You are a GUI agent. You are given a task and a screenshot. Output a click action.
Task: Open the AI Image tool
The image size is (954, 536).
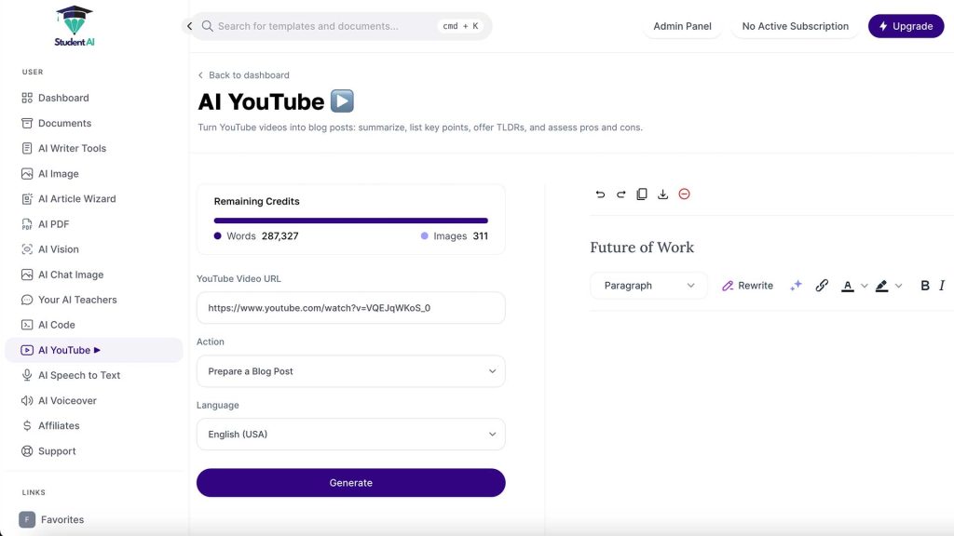[x=58, y=173]
